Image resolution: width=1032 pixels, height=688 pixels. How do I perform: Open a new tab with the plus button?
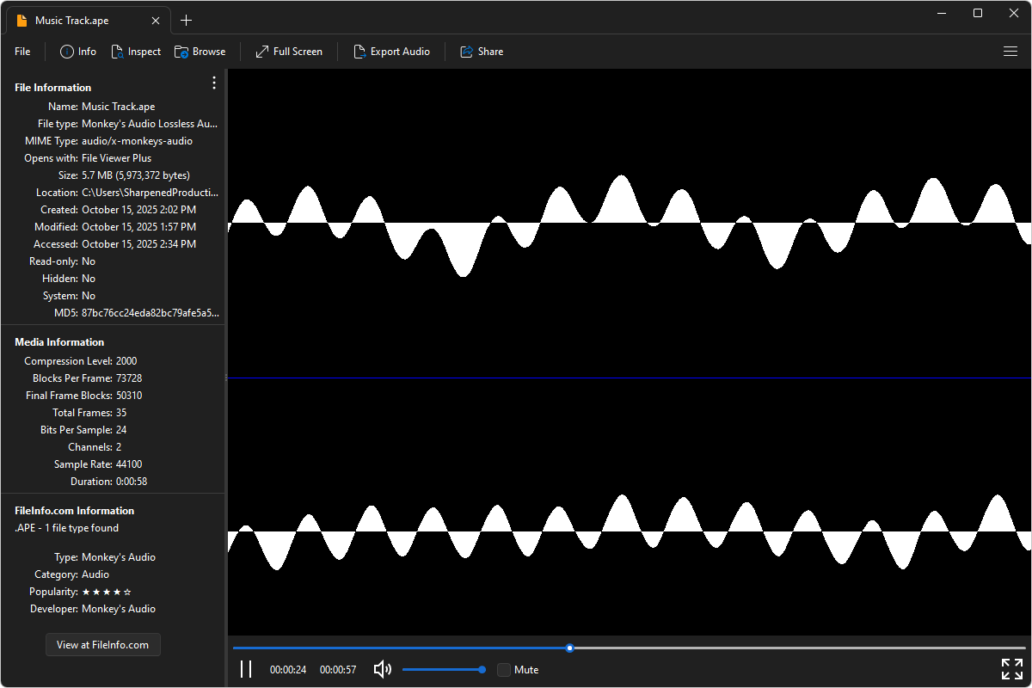[187, 20]
